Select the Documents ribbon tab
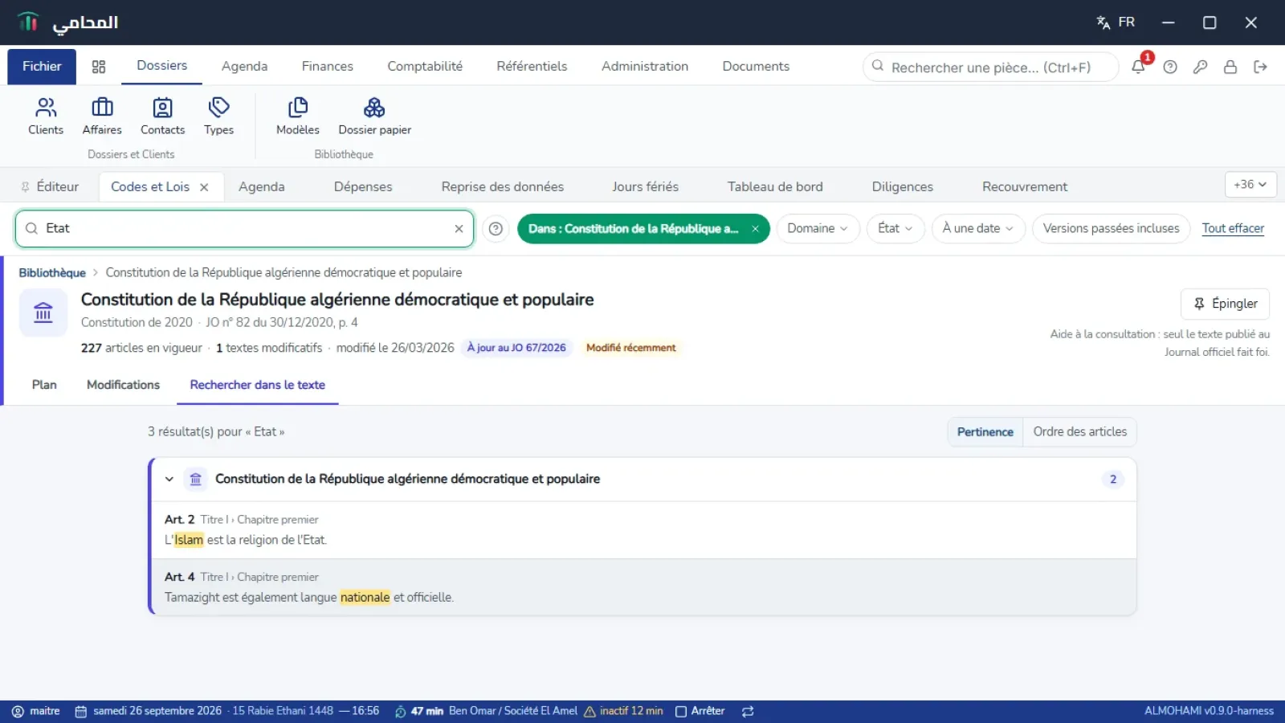Viewport: 1285px width, 723px height. click(756, 67)
